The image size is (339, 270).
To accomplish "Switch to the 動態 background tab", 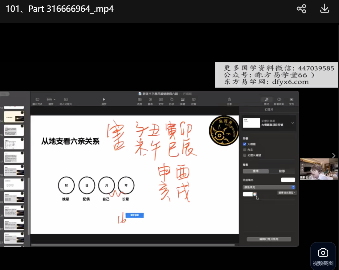I will click(282, 171).
